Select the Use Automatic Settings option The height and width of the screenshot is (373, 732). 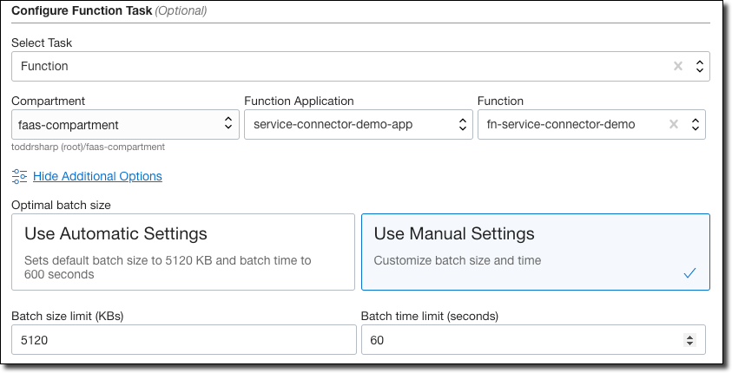[183, 252]
